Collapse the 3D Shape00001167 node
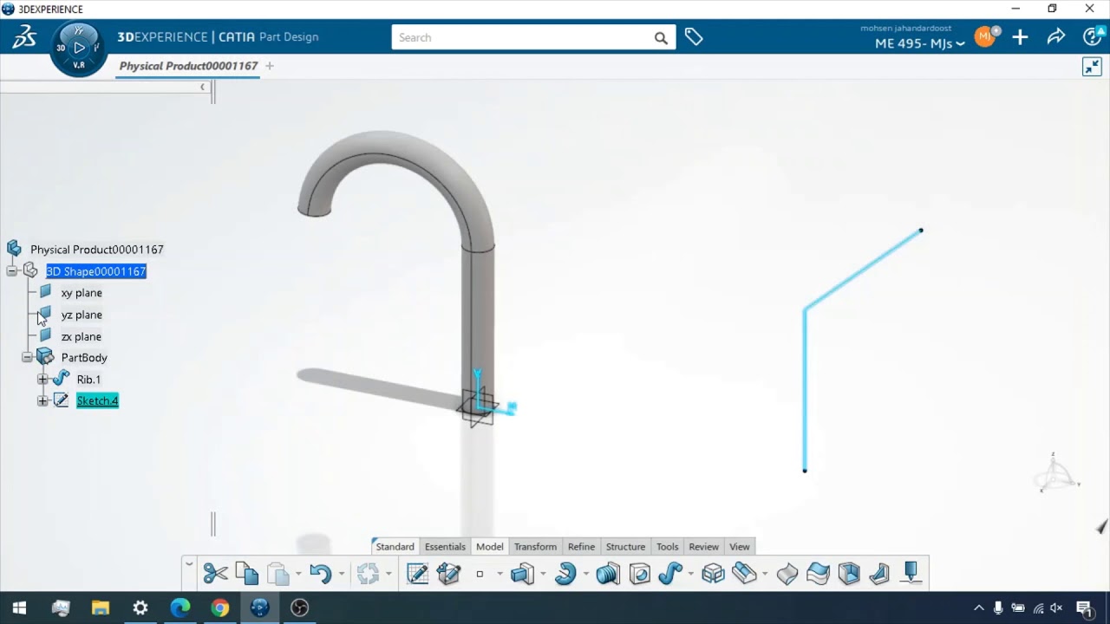Screen dimensions: 1110x624 [12, 271]
